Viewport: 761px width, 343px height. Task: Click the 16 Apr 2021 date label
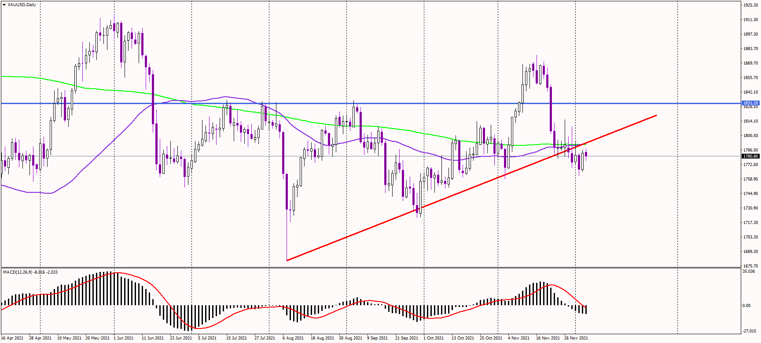(12, 338)
